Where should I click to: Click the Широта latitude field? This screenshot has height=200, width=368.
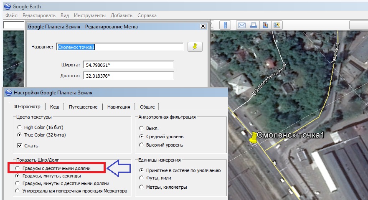[x=129, y=66]
